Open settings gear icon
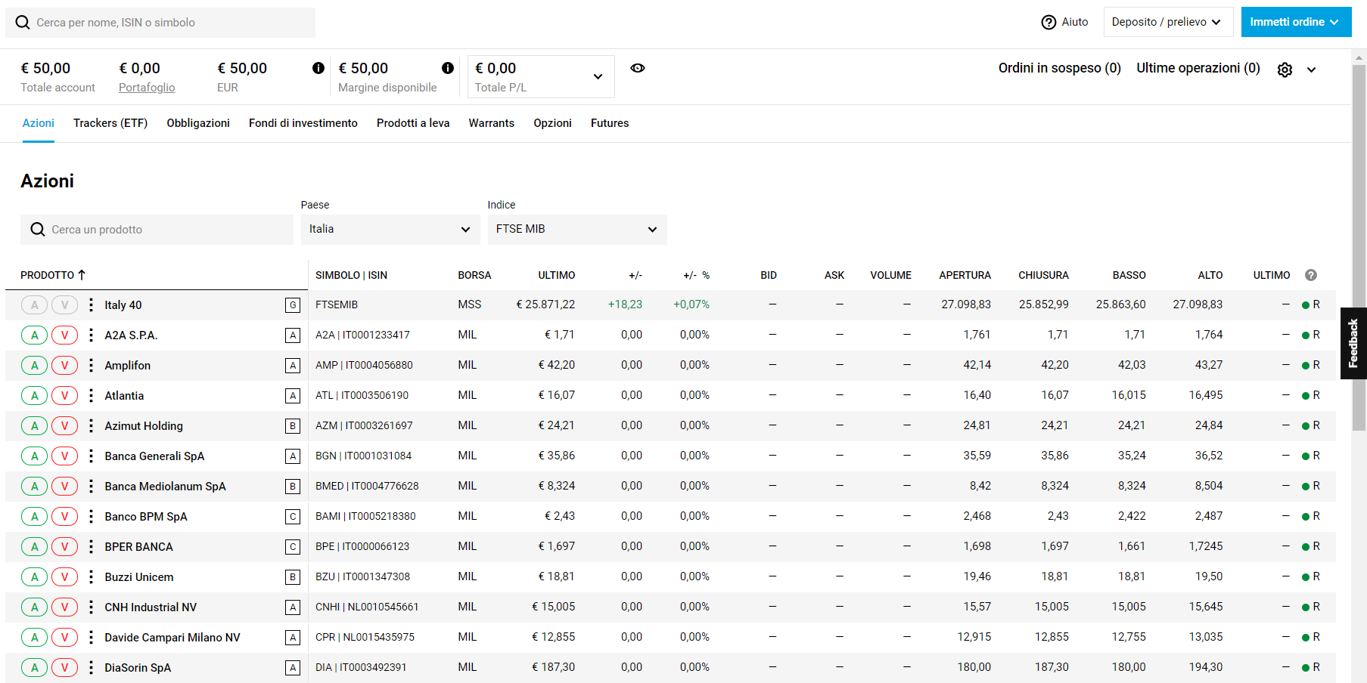This screenshot has width=1367, height=683. (x=1285, y=70)
